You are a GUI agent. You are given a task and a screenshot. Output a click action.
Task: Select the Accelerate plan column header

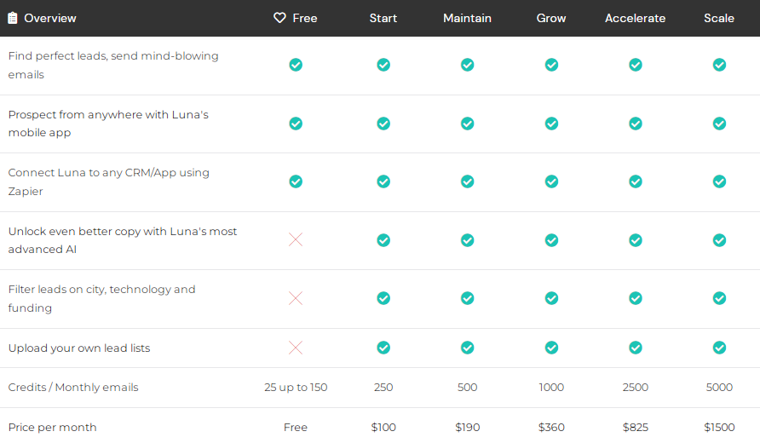pyautogui.click(x=635, y=18)
